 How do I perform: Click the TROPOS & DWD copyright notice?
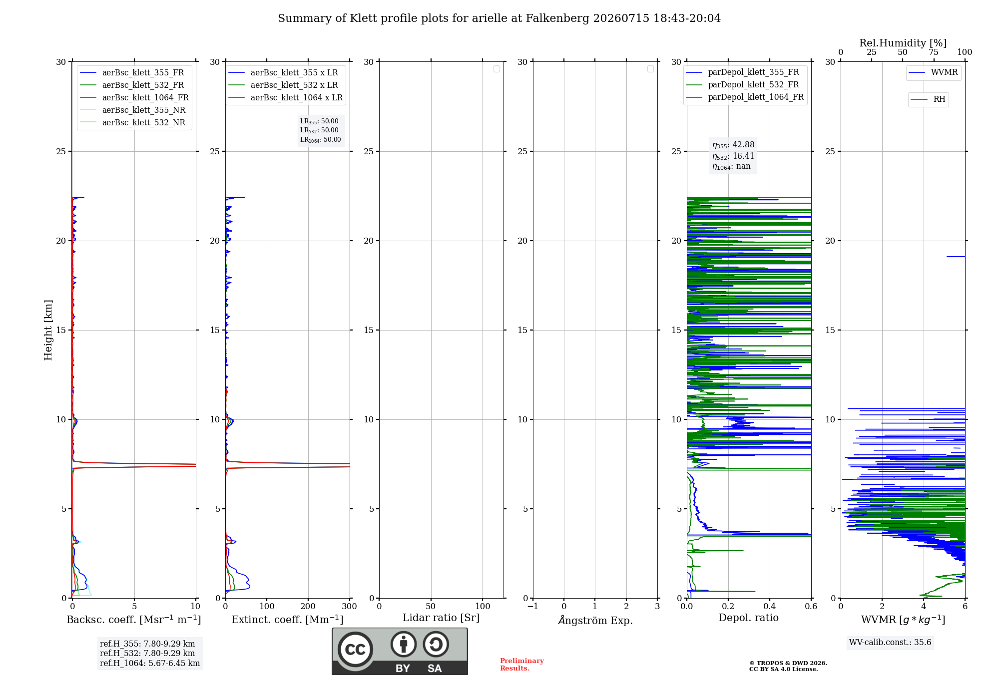click(788, 666)
